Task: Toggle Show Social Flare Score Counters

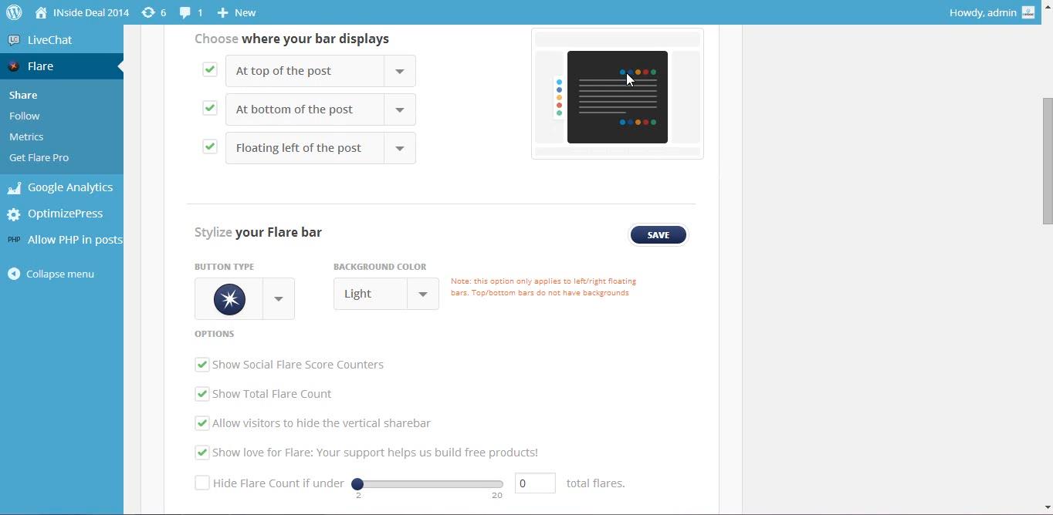Action: click(201, 365)
